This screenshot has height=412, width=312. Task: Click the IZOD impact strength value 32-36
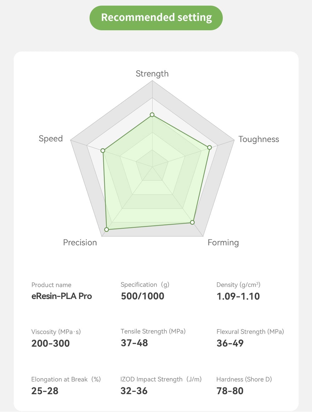point(134,391)
